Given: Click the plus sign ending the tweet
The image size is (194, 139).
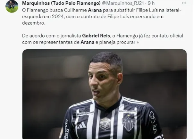Looking at the screenshot, I should (x=138, y=42).
